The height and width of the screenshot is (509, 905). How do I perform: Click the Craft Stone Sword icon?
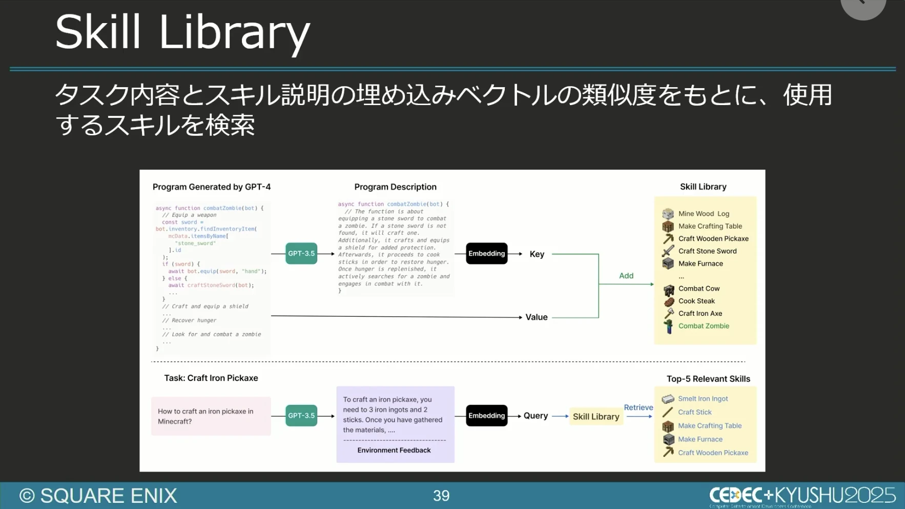pos(668,251)
